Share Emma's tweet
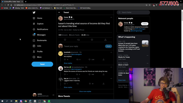Screen dimensions: 183x103 (106, 40)
